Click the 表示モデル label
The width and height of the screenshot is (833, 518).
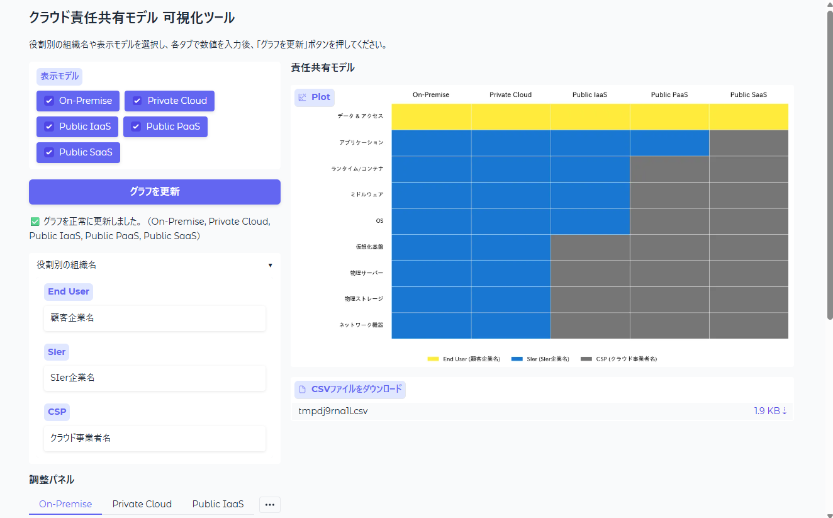(60, 76)
